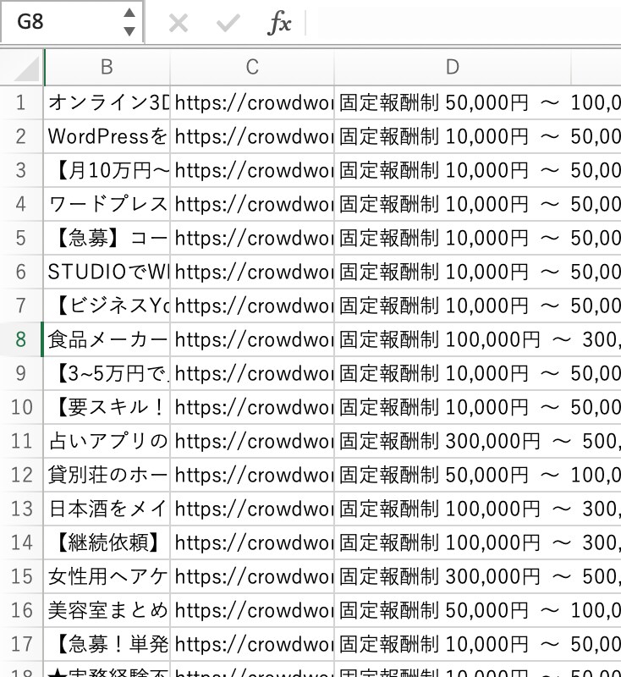
Task: Open the Name Box dropdown arrows
Action: [129, 22]
